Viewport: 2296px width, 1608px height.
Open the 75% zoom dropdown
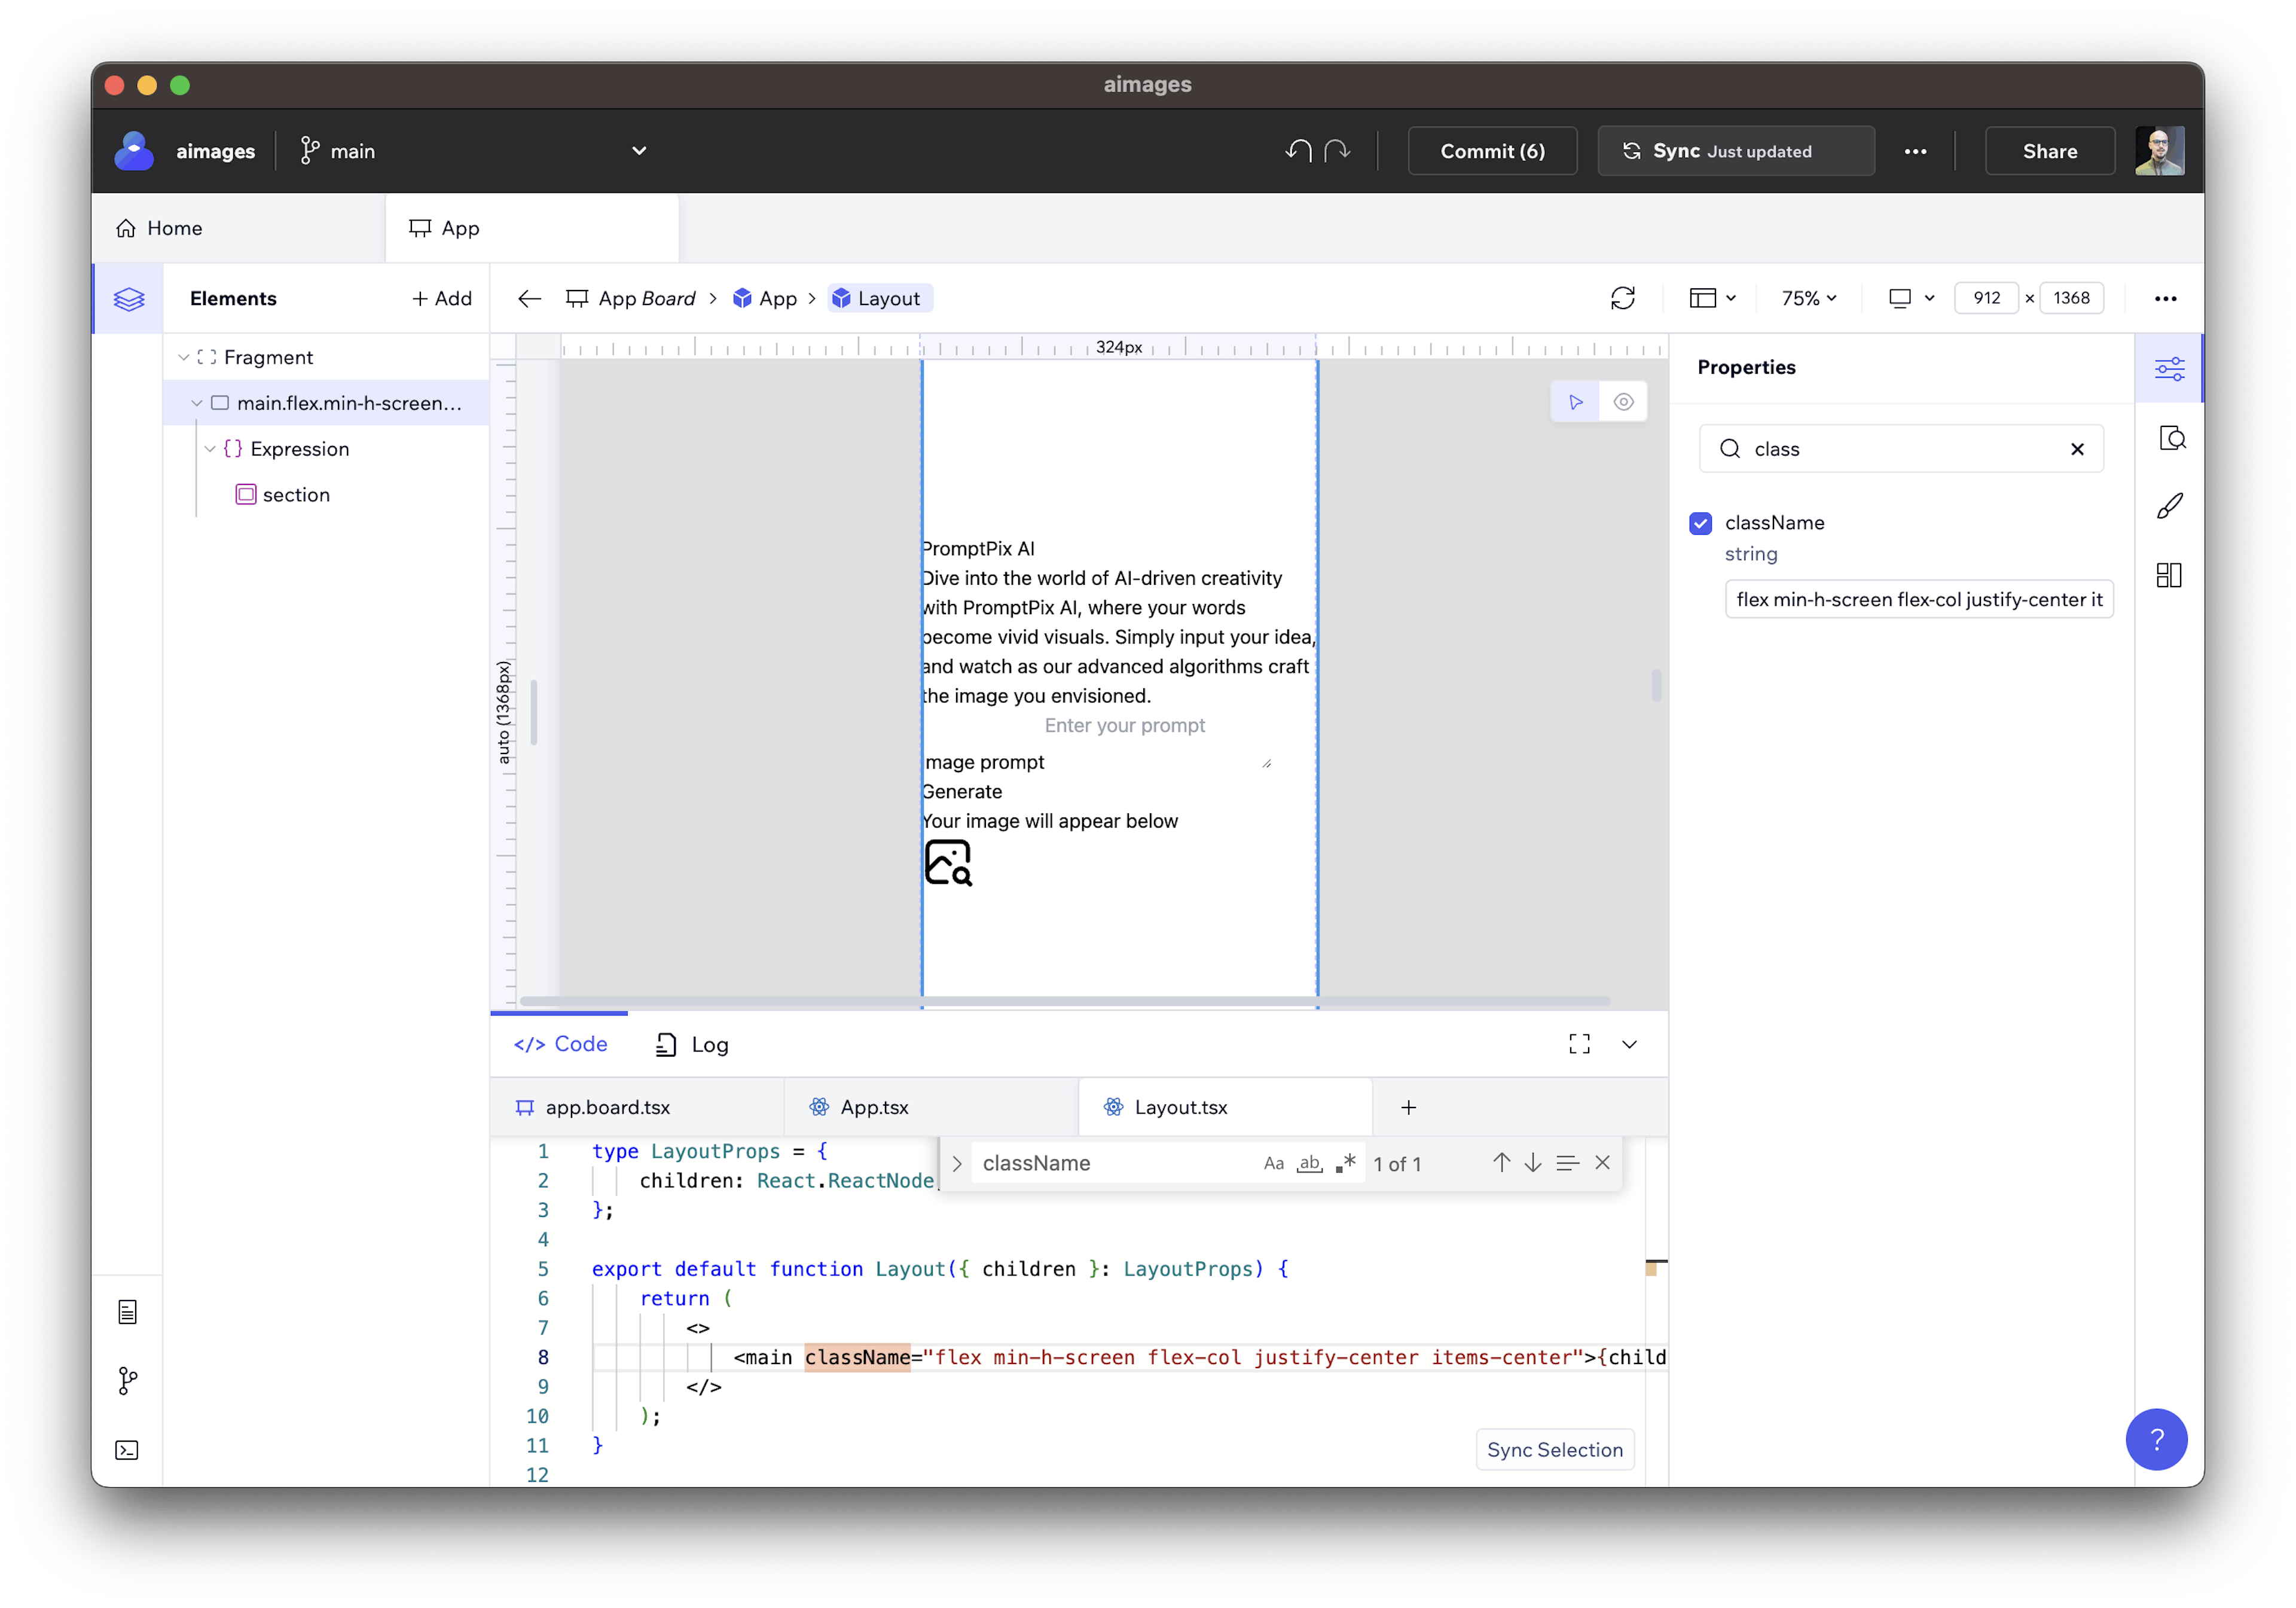tap(1808, 298)
